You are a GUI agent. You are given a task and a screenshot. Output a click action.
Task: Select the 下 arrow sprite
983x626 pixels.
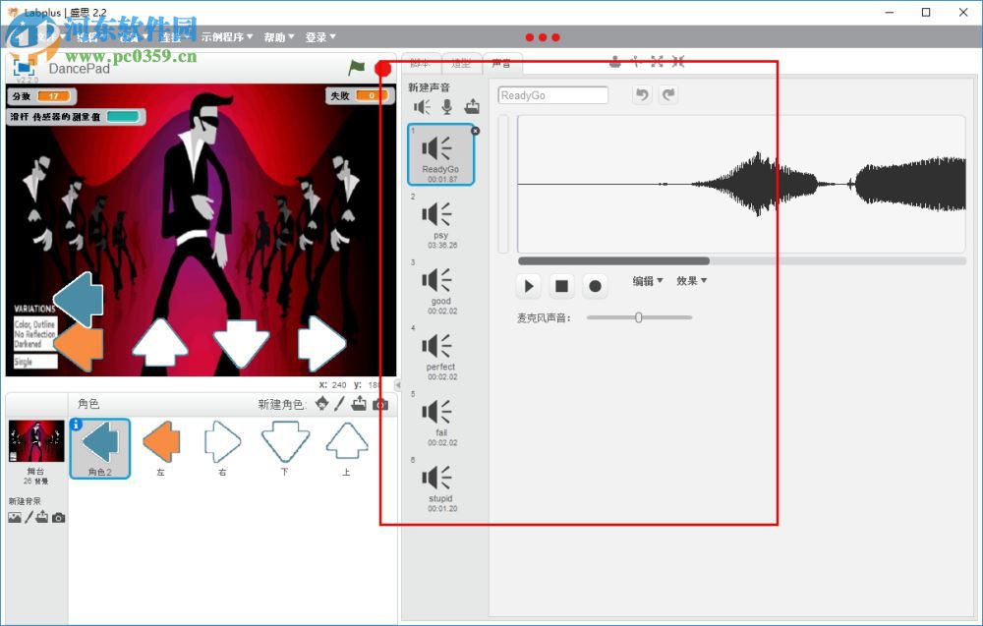coord(285,449)
